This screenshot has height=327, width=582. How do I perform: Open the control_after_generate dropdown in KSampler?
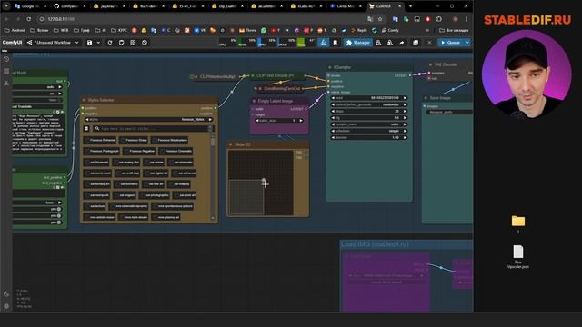pyautogui.click(x=369, y=104)
